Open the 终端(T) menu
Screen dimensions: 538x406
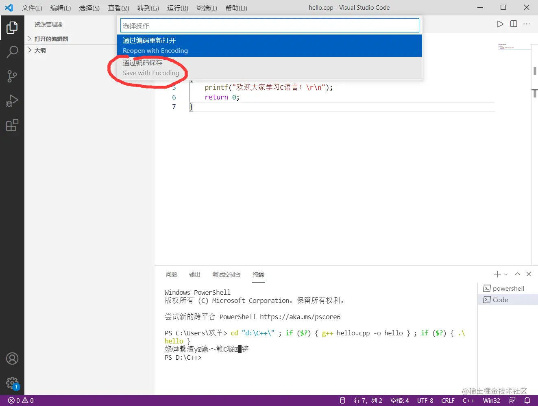pyautogui.click(x=207, y=8)
